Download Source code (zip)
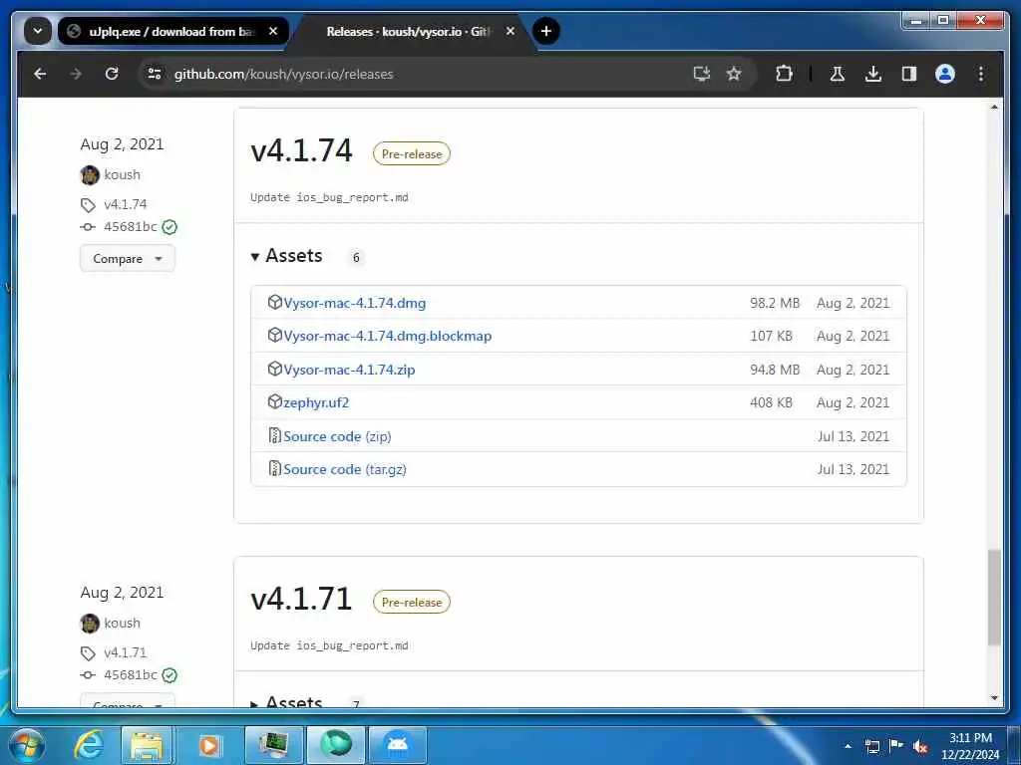The width and height of the screenshot is (1021, 765). pyautogui.click(x=337, y=436)
